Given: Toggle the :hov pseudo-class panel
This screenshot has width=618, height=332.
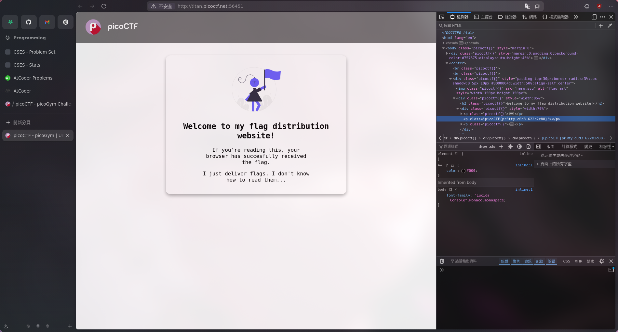Looking at the screenshot, I should (x=482, y=147).
